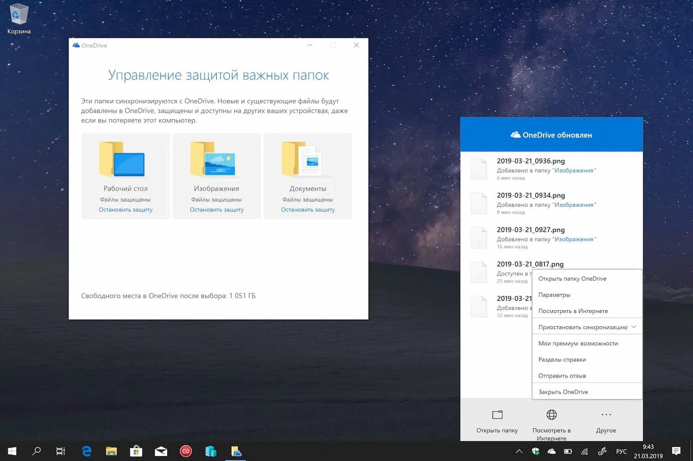Click Windows Security shield tray icon
Viewport: 693px width, 461px height.
[535, 451]
